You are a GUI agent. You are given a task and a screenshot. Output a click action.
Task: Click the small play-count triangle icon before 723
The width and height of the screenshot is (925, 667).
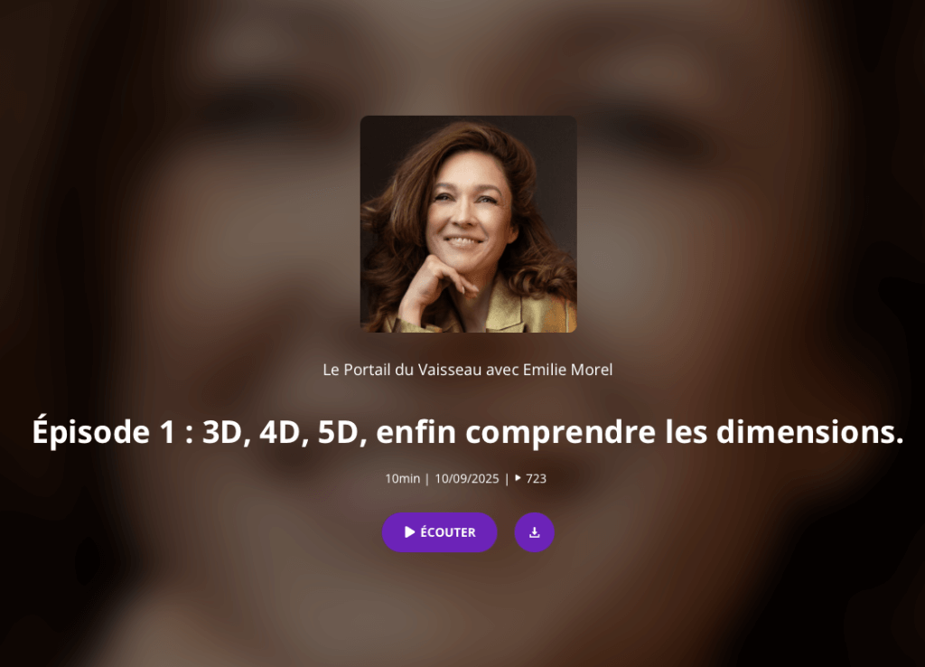click(518, 478)
